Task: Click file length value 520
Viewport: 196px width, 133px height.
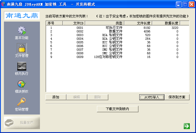Action: 148,35
